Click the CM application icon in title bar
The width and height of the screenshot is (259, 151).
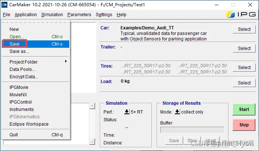click(4, 5)
